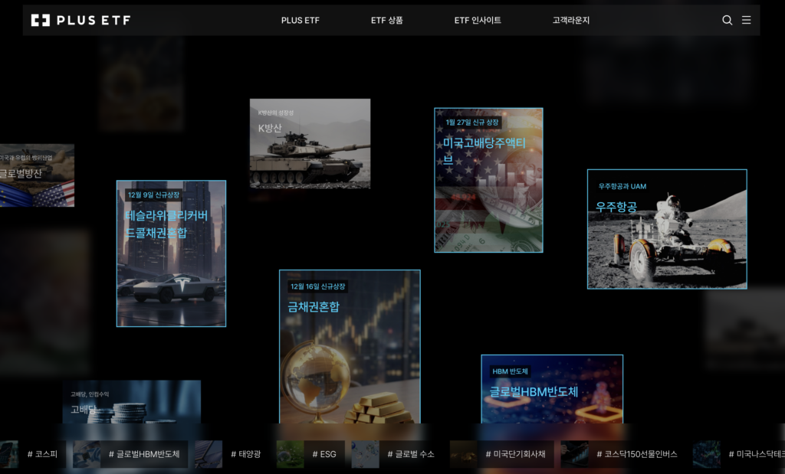The image size is (785, 474).
Task: Open the 고객라운지 menu
Action: point(571,21)
